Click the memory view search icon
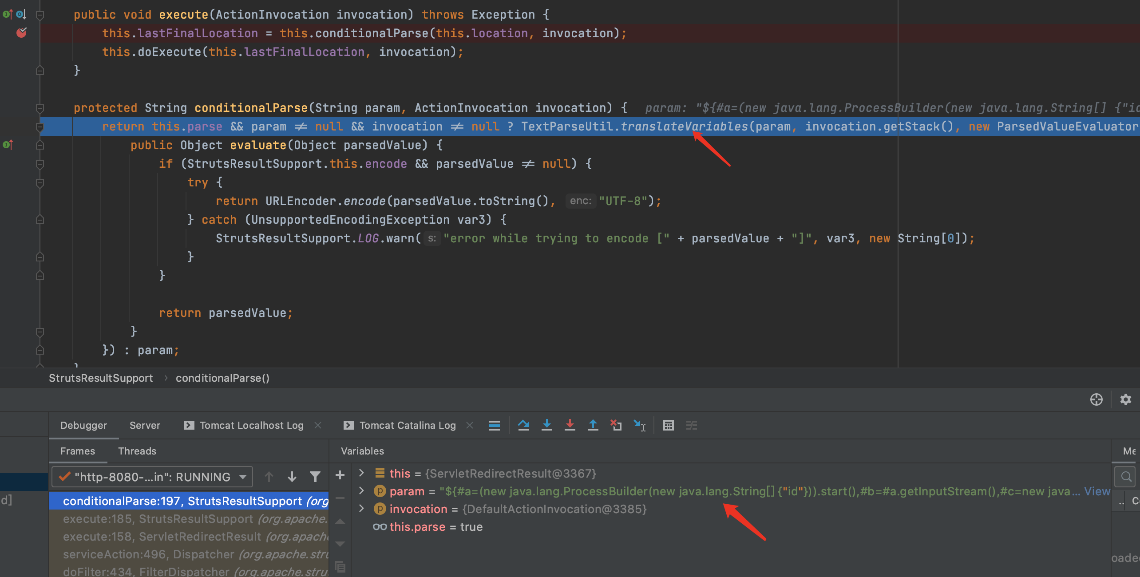The height and width of the screenshot is (577, 1140). pyautogui.click(x=1126, y=476)
